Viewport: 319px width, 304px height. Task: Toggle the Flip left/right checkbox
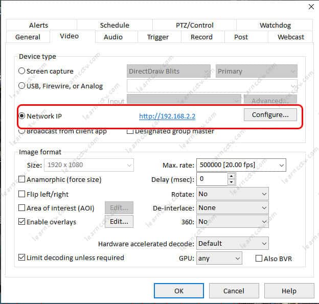pyautogui.click(x=22, y=194)
